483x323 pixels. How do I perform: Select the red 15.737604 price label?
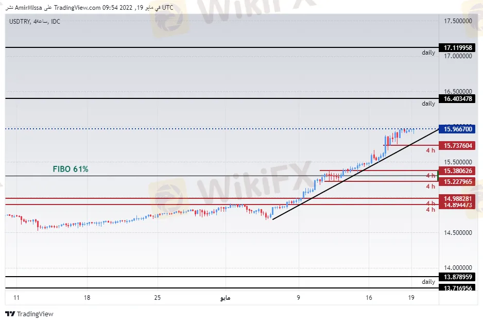pyautogui.click(x=457, y=145)
